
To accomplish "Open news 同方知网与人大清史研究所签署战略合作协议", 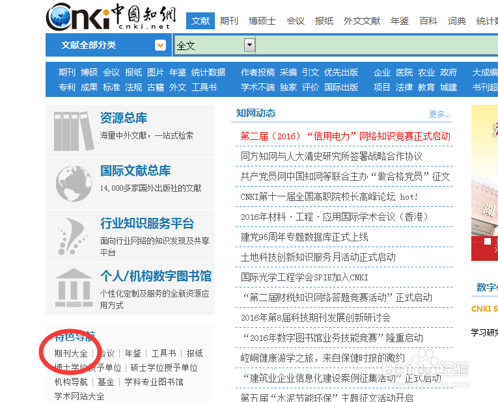I will pos(331,156).
